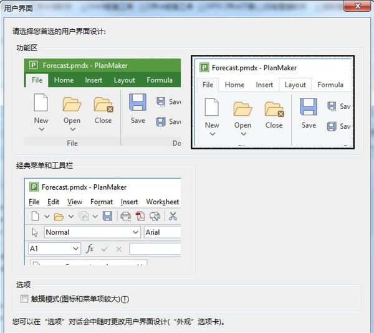Choose the classic menus and toolbars thumbnail
Viewport: 374px width, 333px height.
tap(102, 222)
